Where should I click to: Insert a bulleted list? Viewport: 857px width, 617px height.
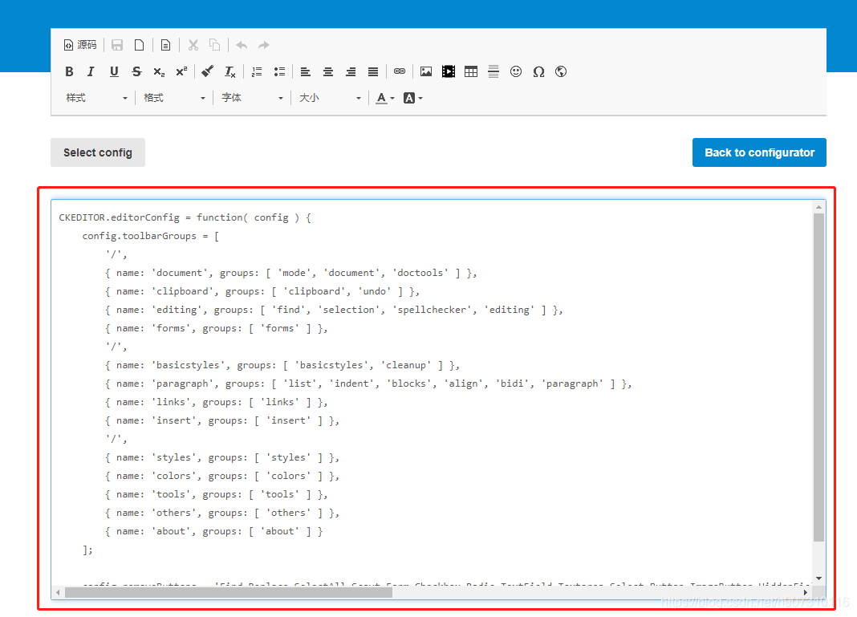[x=279, y=71]
